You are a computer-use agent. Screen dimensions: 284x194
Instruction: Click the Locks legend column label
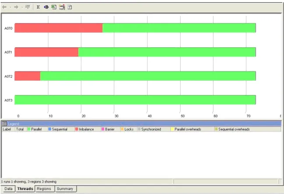[x=129, y=129]
